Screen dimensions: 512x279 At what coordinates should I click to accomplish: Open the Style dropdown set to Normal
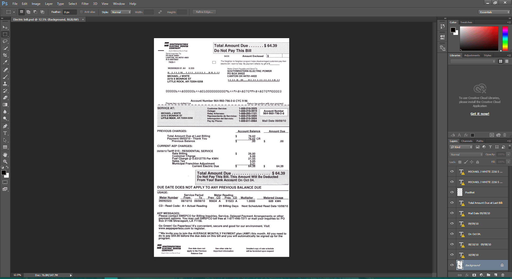click(121, 12)
